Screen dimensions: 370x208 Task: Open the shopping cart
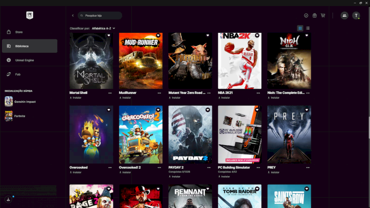[x=323, y=16]
